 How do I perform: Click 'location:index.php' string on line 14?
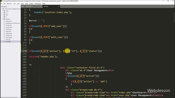56,12
